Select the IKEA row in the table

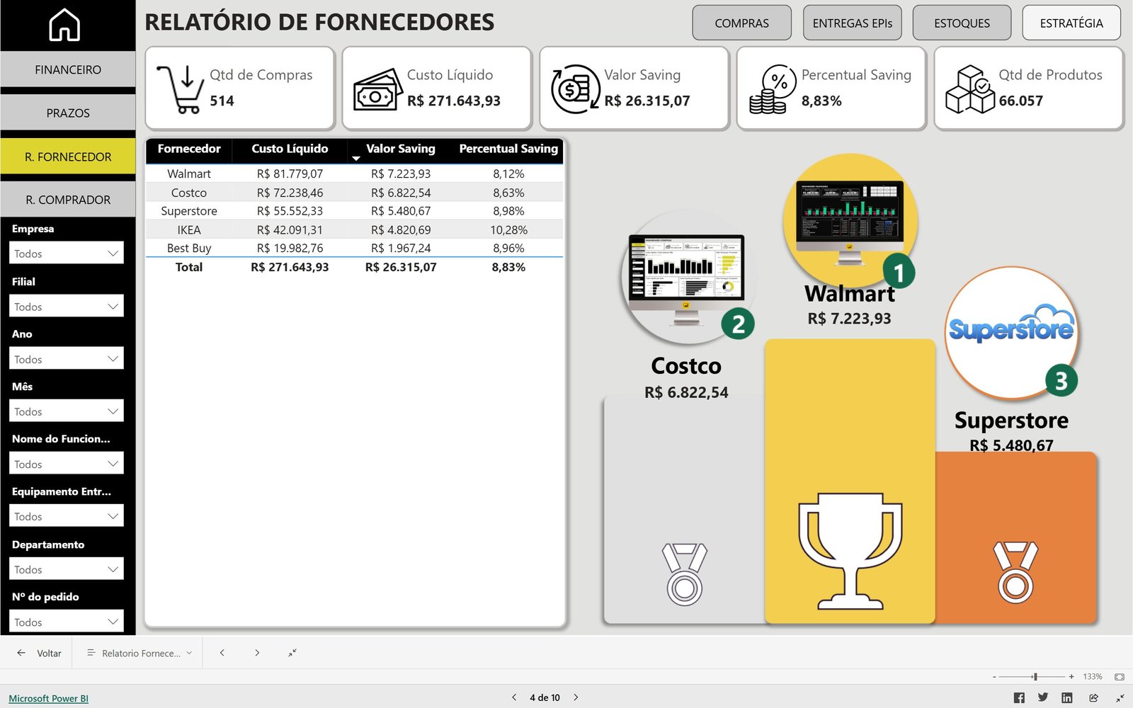(x=354, y=229)
